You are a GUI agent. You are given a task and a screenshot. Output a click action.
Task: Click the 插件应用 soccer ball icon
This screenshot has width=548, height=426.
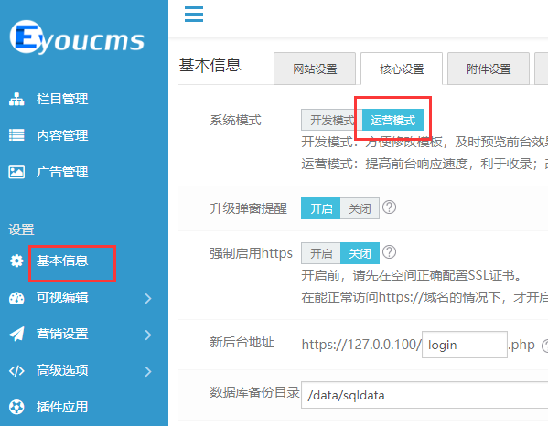[16, 407]
